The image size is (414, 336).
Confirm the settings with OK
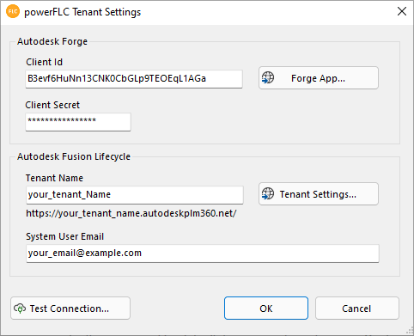[x=266, y=309]
